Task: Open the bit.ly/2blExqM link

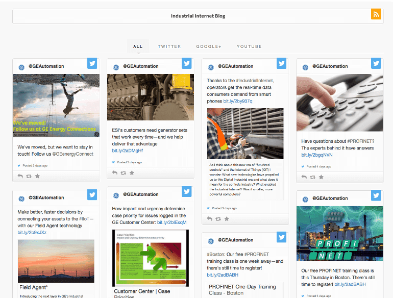Action: coord(171,222)
